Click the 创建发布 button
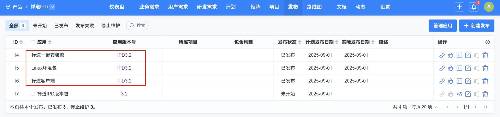Viewport: 500px width, 117px height. pos(476,26)
